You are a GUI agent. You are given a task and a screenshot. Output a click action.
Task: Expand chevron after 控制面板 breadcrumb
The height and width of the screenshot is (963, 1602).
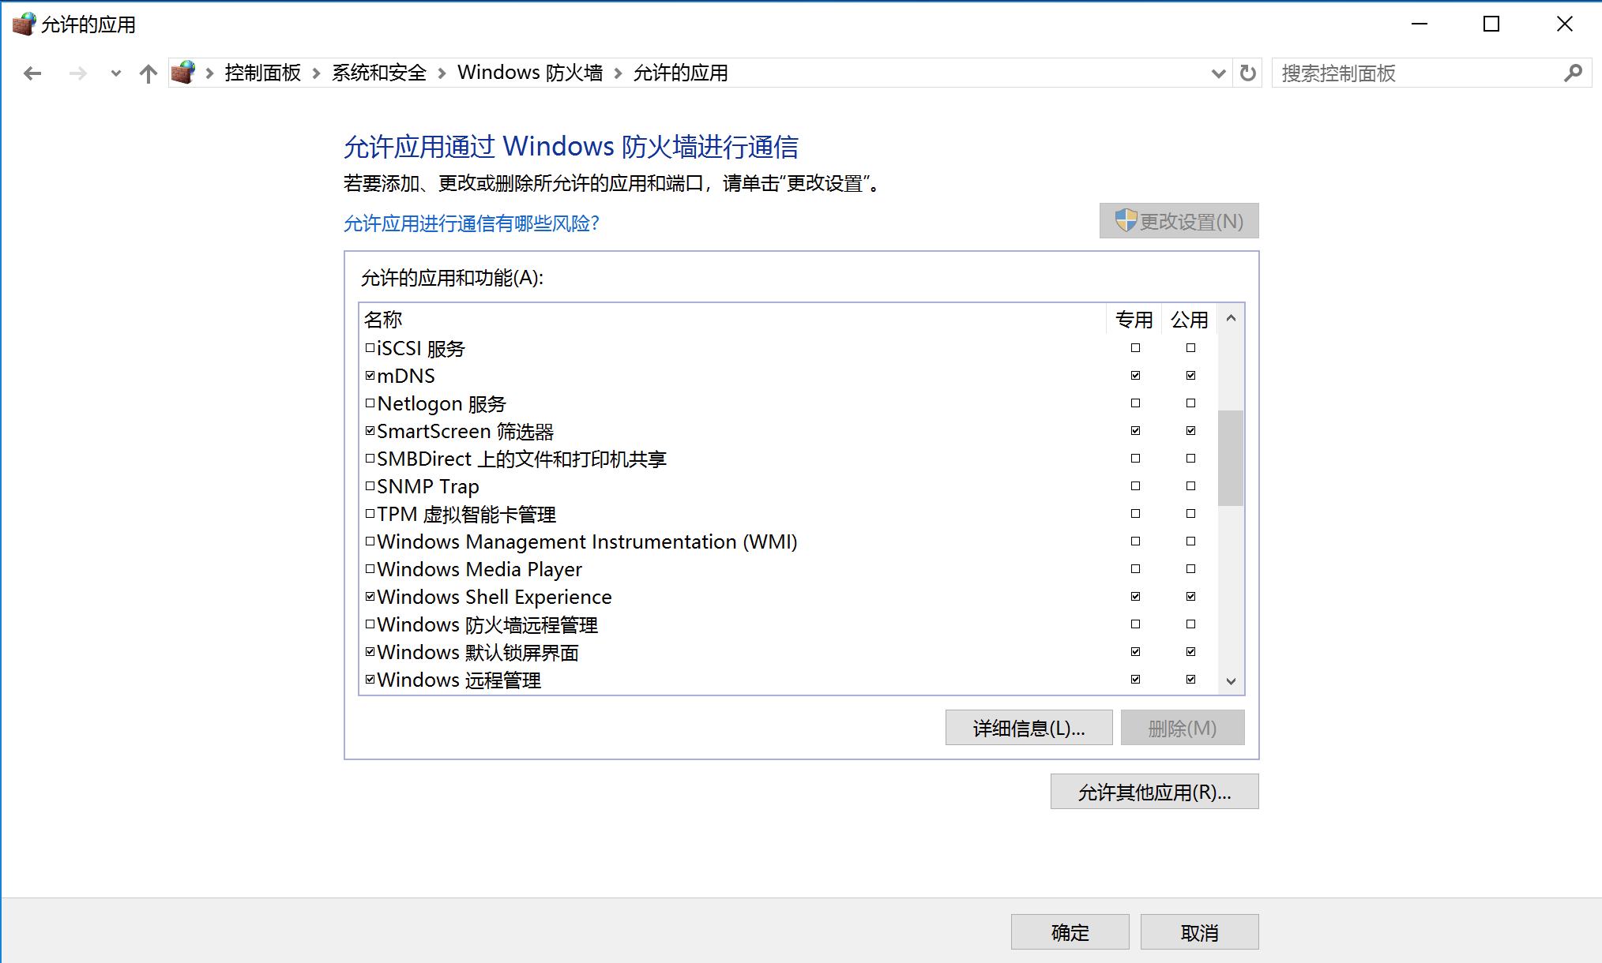[316, 73]
